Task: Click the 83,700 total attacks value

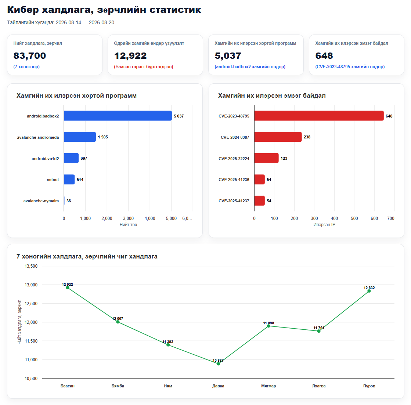Action: tap(30, 55)
